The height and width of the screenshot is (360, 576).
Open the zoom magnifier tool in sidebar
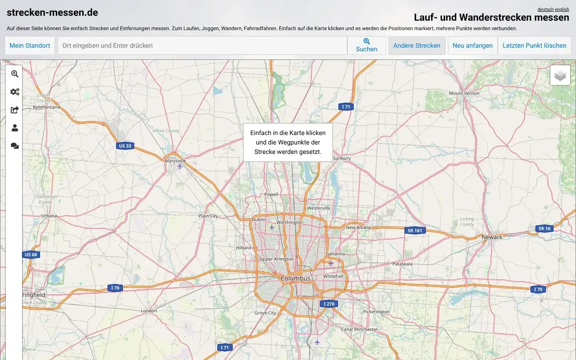(x=15, y=74)
